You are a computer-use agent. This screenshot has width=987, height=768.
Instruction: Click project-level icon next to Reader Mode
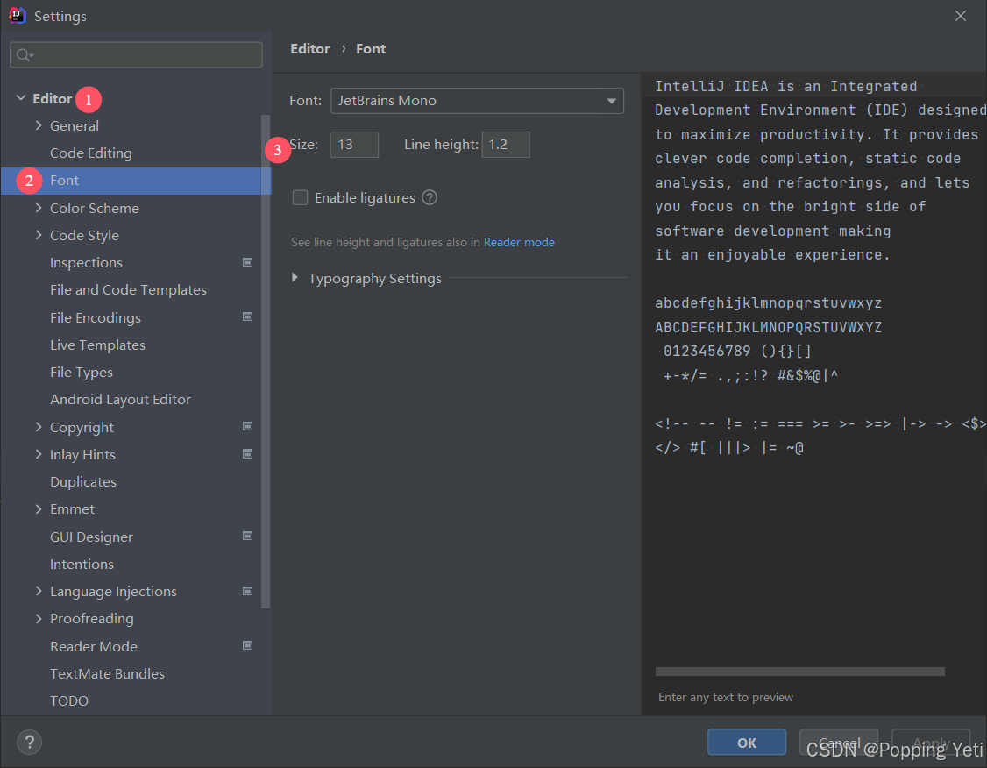(247, 646)
